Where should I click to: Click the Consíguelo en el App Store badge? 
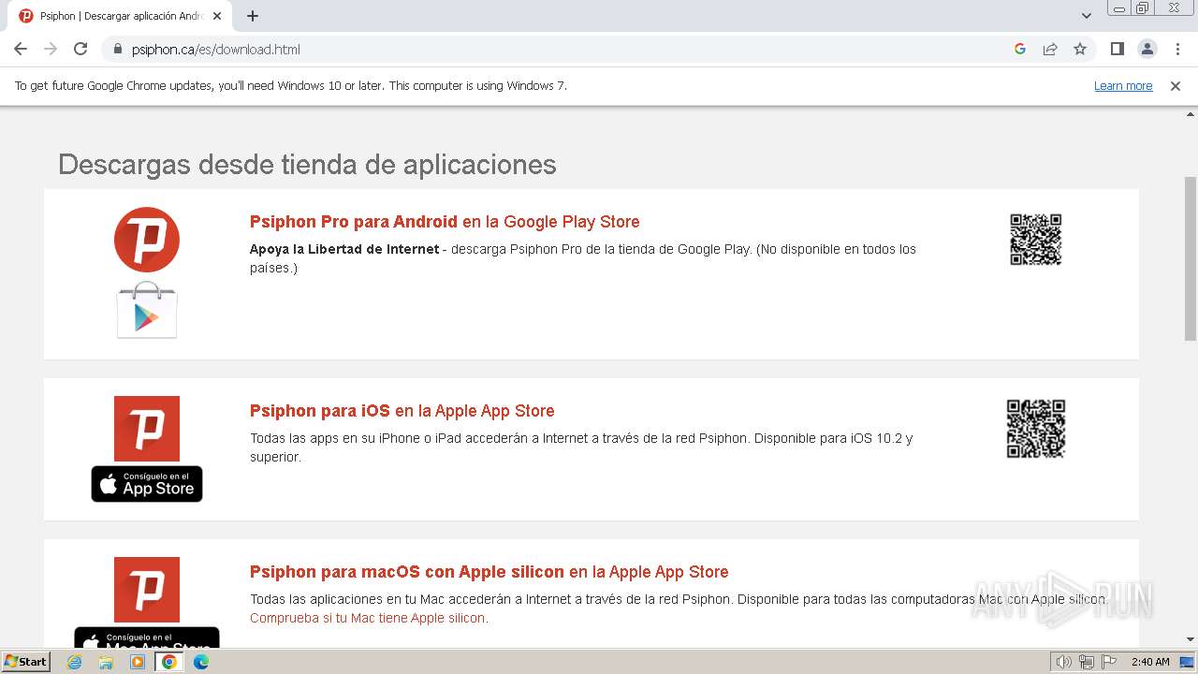coord(147,484)
